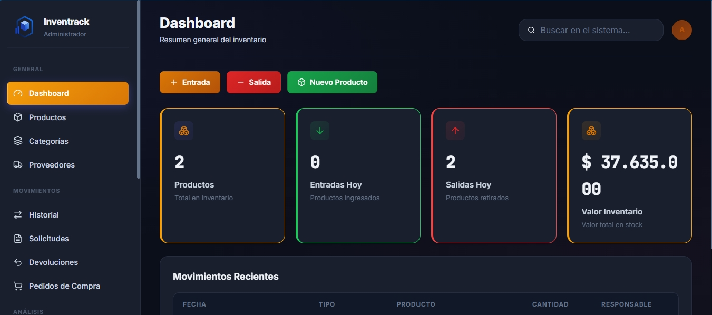
Task: Click the Total en inventario caption
Action: (x=203, y=198)
